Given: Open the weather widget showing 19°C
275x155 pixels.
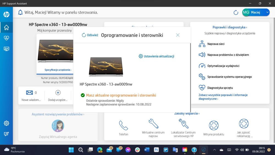Looking at the screenshot, I should point(14,150).
